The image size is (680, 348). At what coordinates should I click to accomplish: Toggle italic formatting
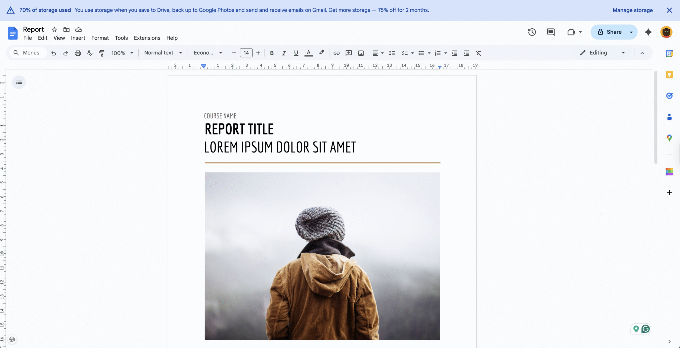click(284, 53)
